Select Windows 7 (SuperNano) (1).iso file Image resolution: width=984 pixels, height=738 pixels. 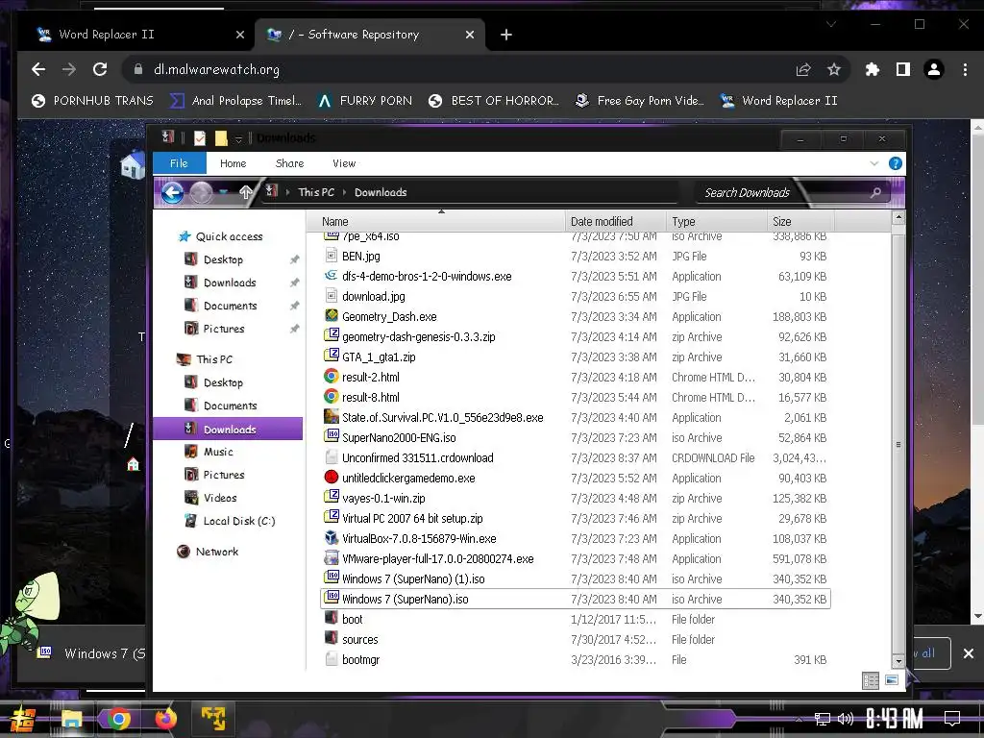(x=413, y=578)
